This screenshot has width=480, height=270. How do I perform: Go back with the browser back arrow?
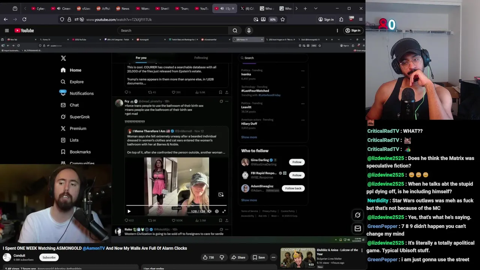click(6, 19)
